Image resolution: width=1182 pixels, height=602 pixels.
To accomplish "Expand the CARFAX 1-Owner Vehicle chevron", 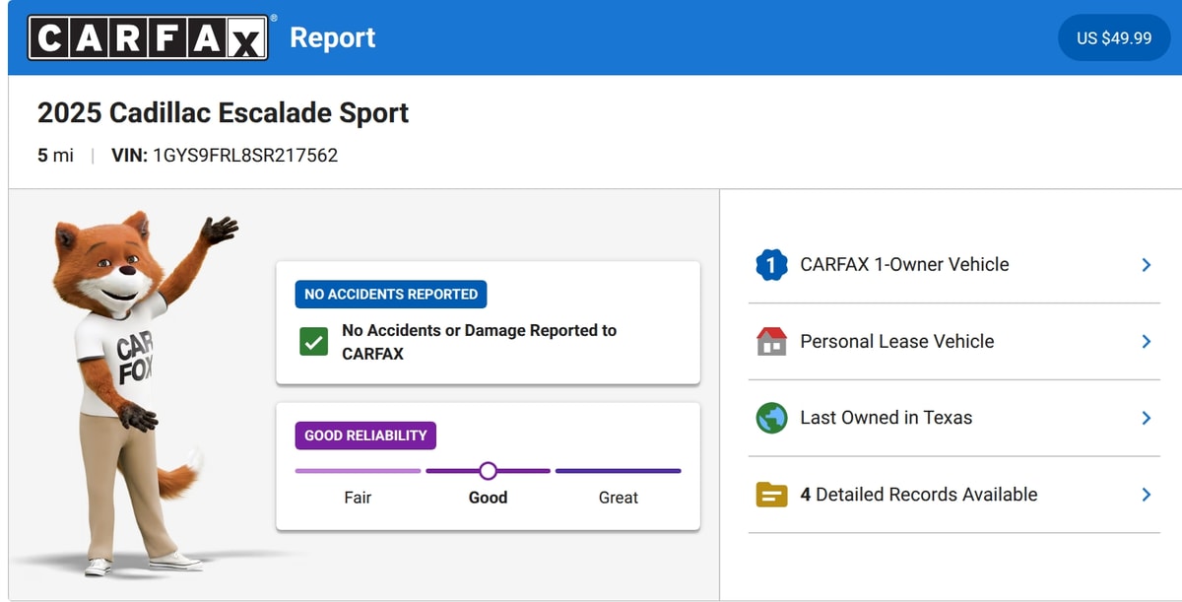I will click(1146, 265).
